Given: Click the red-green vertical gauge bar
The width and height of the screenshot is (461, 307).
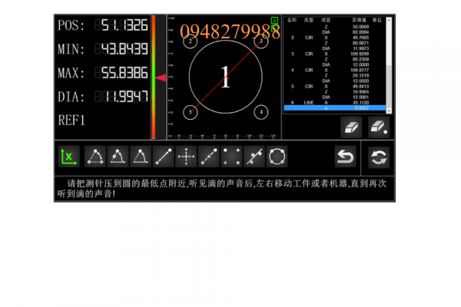Looking at the screenshot, I should point(154,77).
